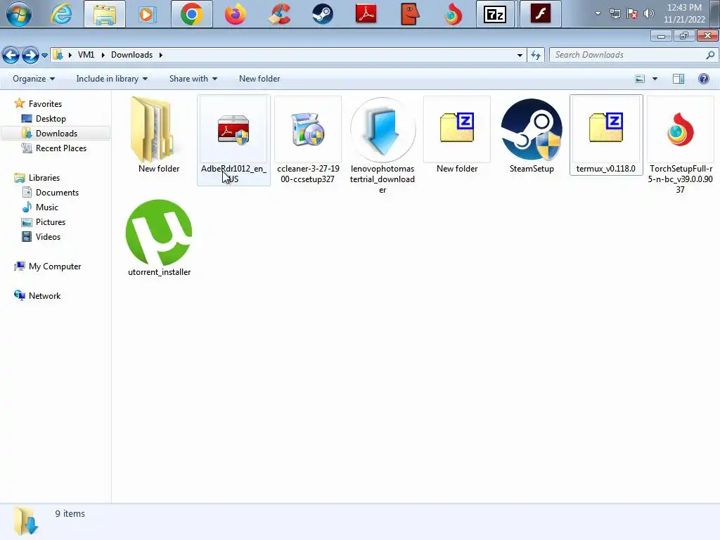The width and height of the screenshot is (720, 540).
Task: Create a New folder from toolbar
Action: tap(259, 79)
